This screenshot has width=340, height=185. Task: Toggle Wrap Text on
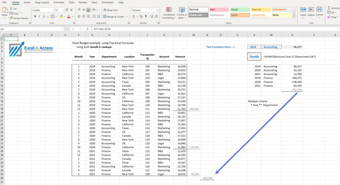click(110, 10)
